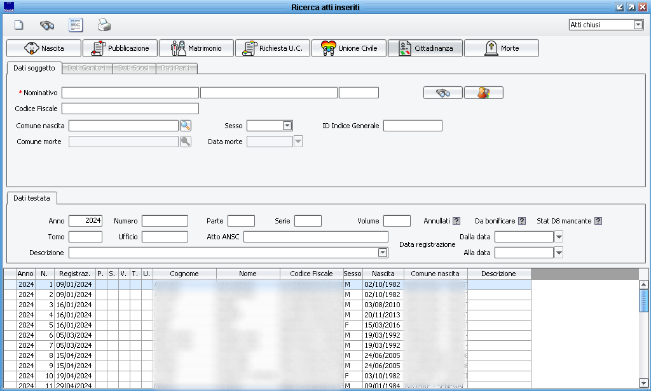Screen dimensions: 651x391
Task: Toggle the Stat D8 mancante checkbox
Action: (x=598, y=221)
